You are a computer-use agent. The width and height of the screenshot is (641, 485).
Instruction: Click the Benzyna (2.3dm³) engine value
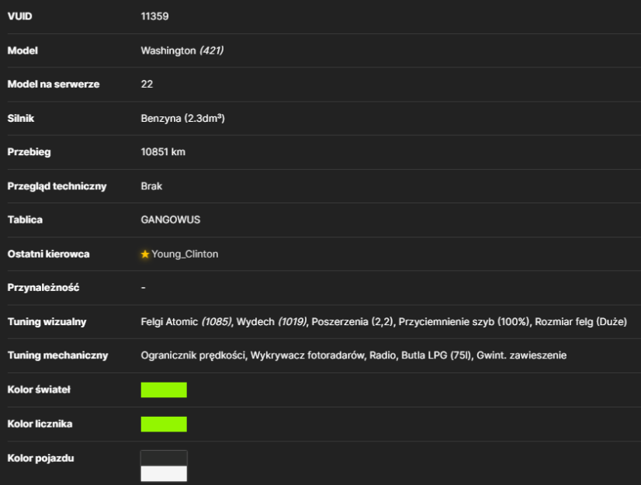[182, 119]
